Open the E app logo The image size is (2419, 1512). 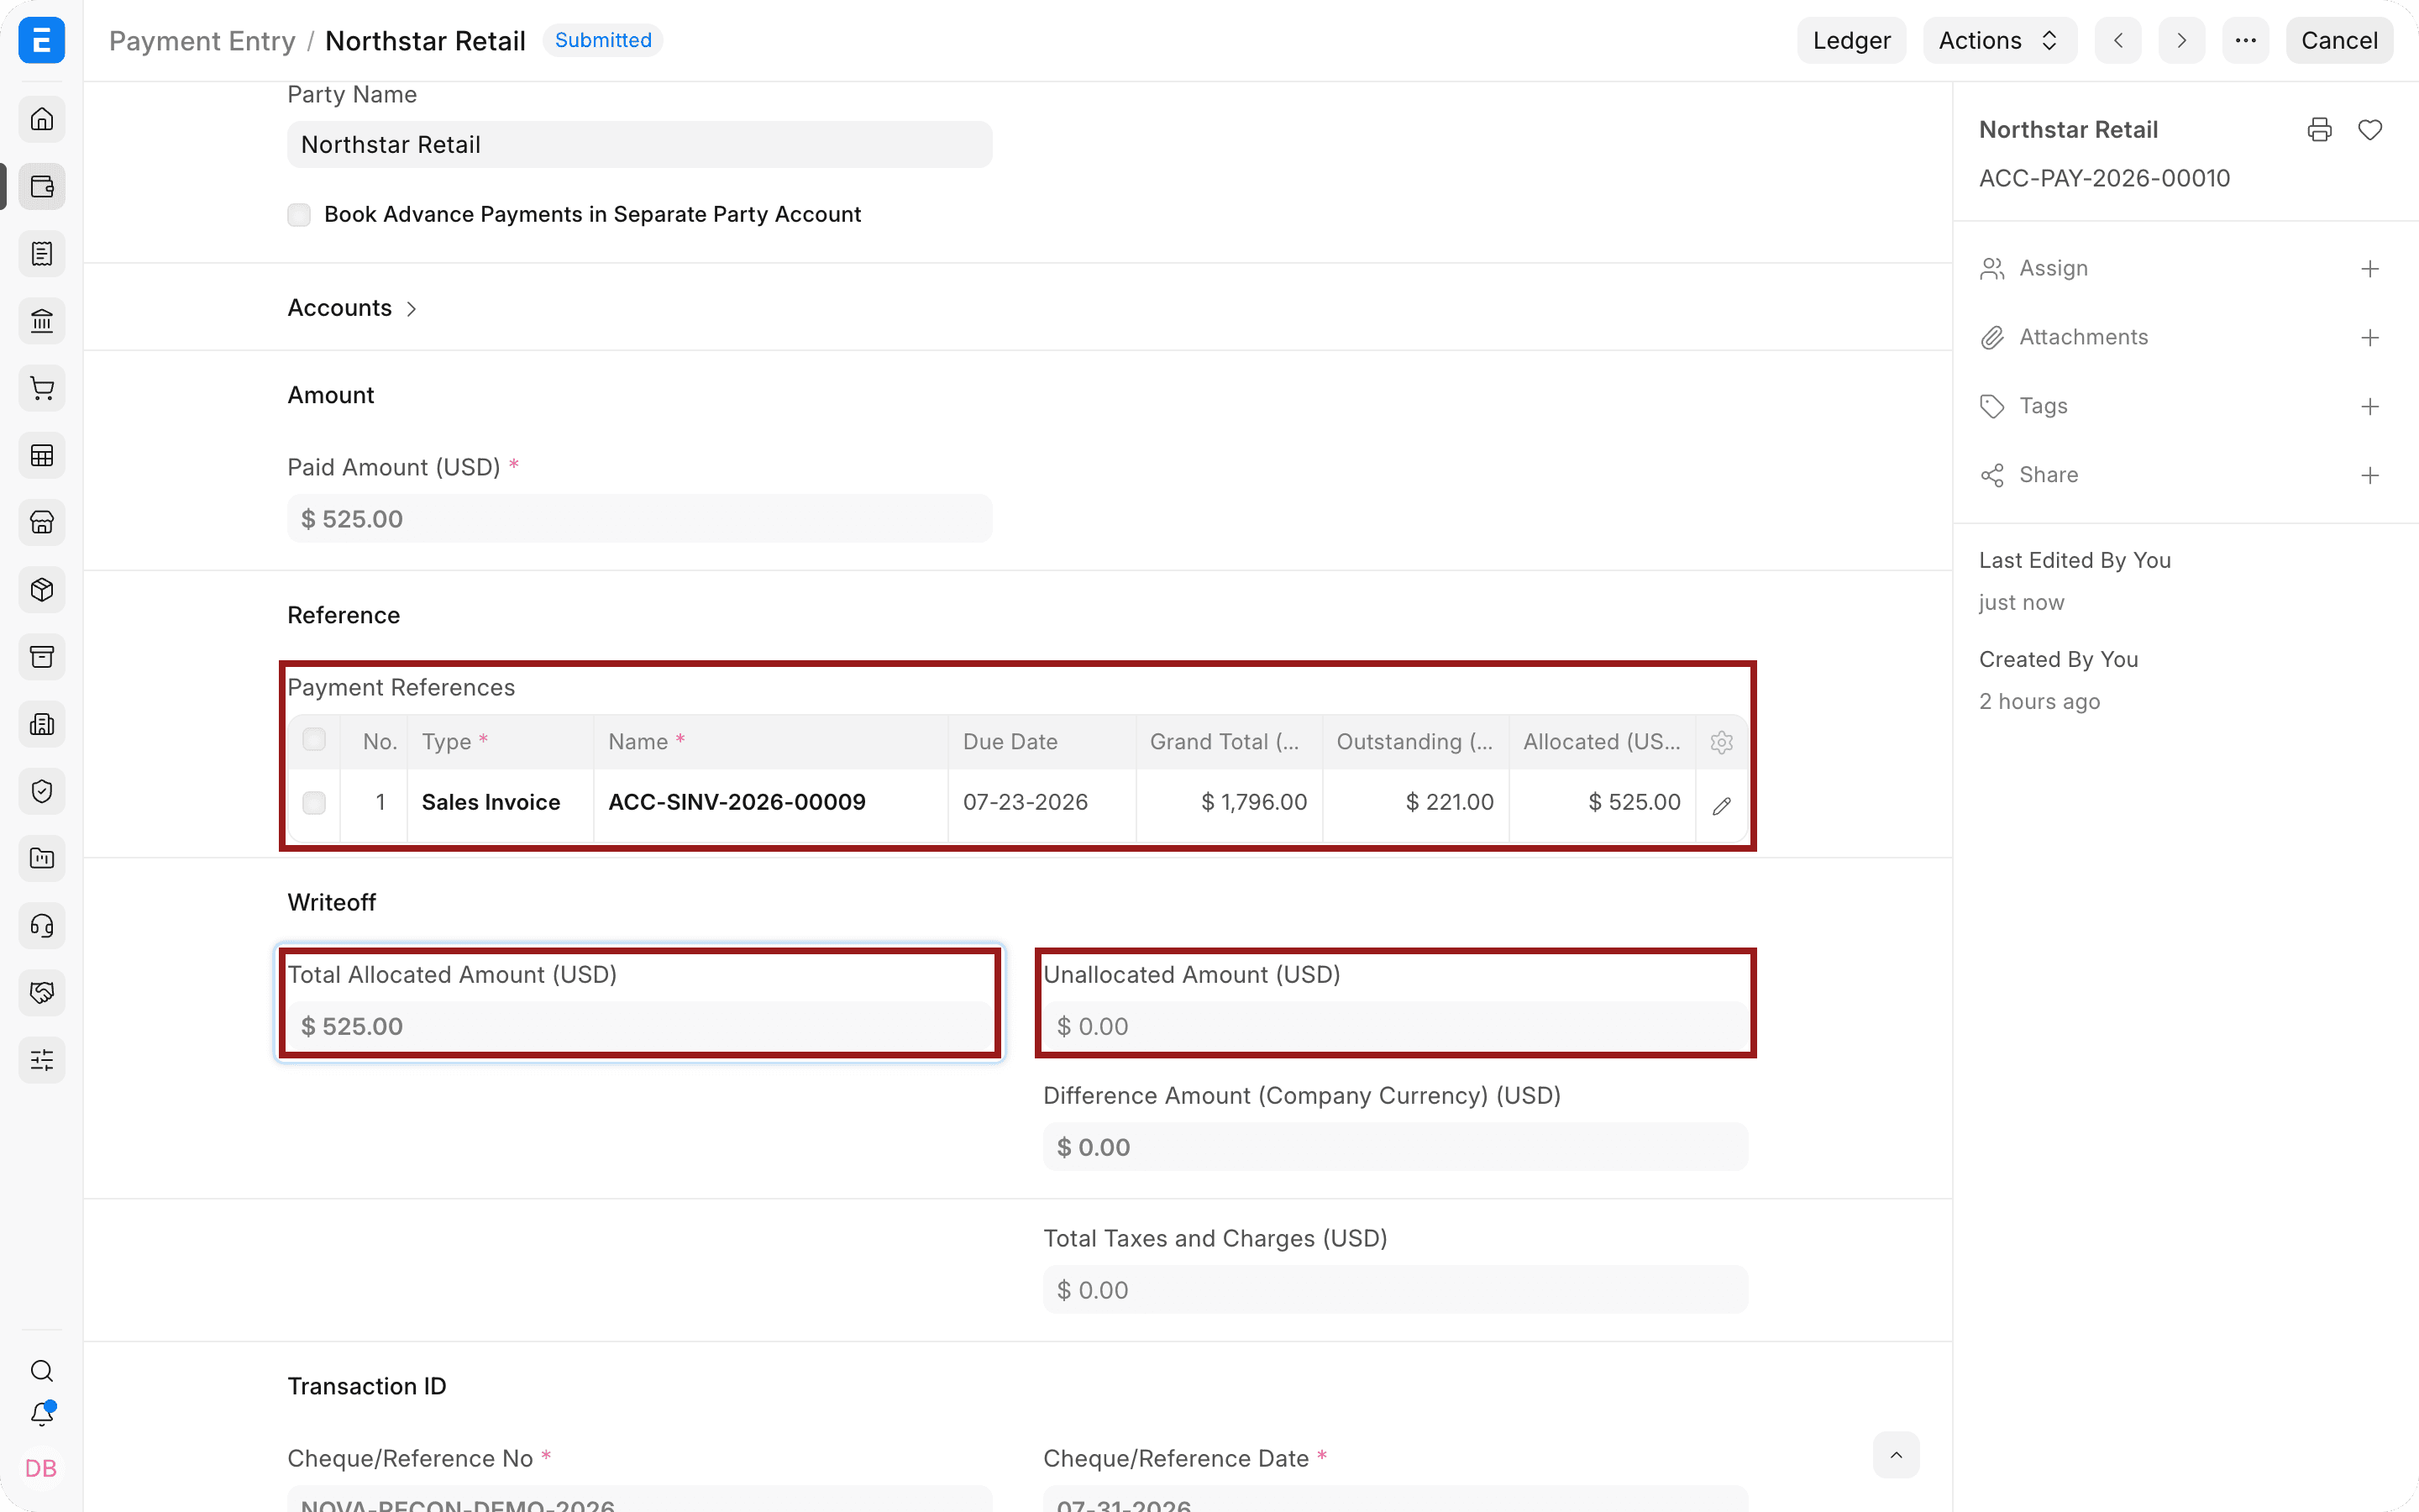coord(42,40)
